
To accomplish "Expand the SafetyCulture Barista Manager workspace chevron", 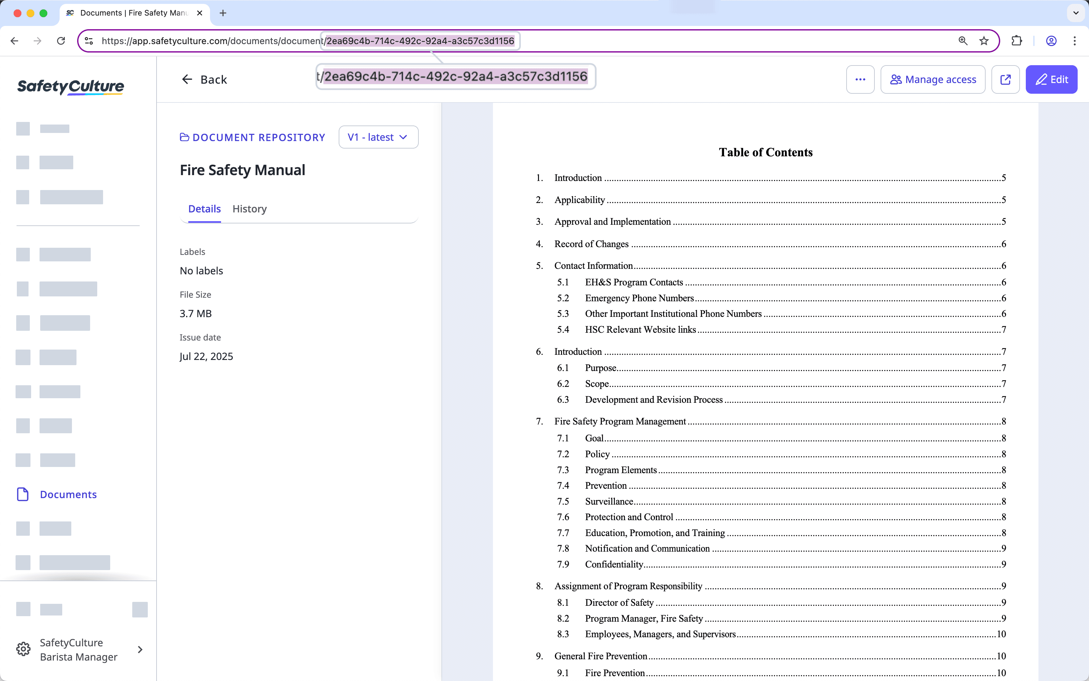I will click(x=140, y=649).
